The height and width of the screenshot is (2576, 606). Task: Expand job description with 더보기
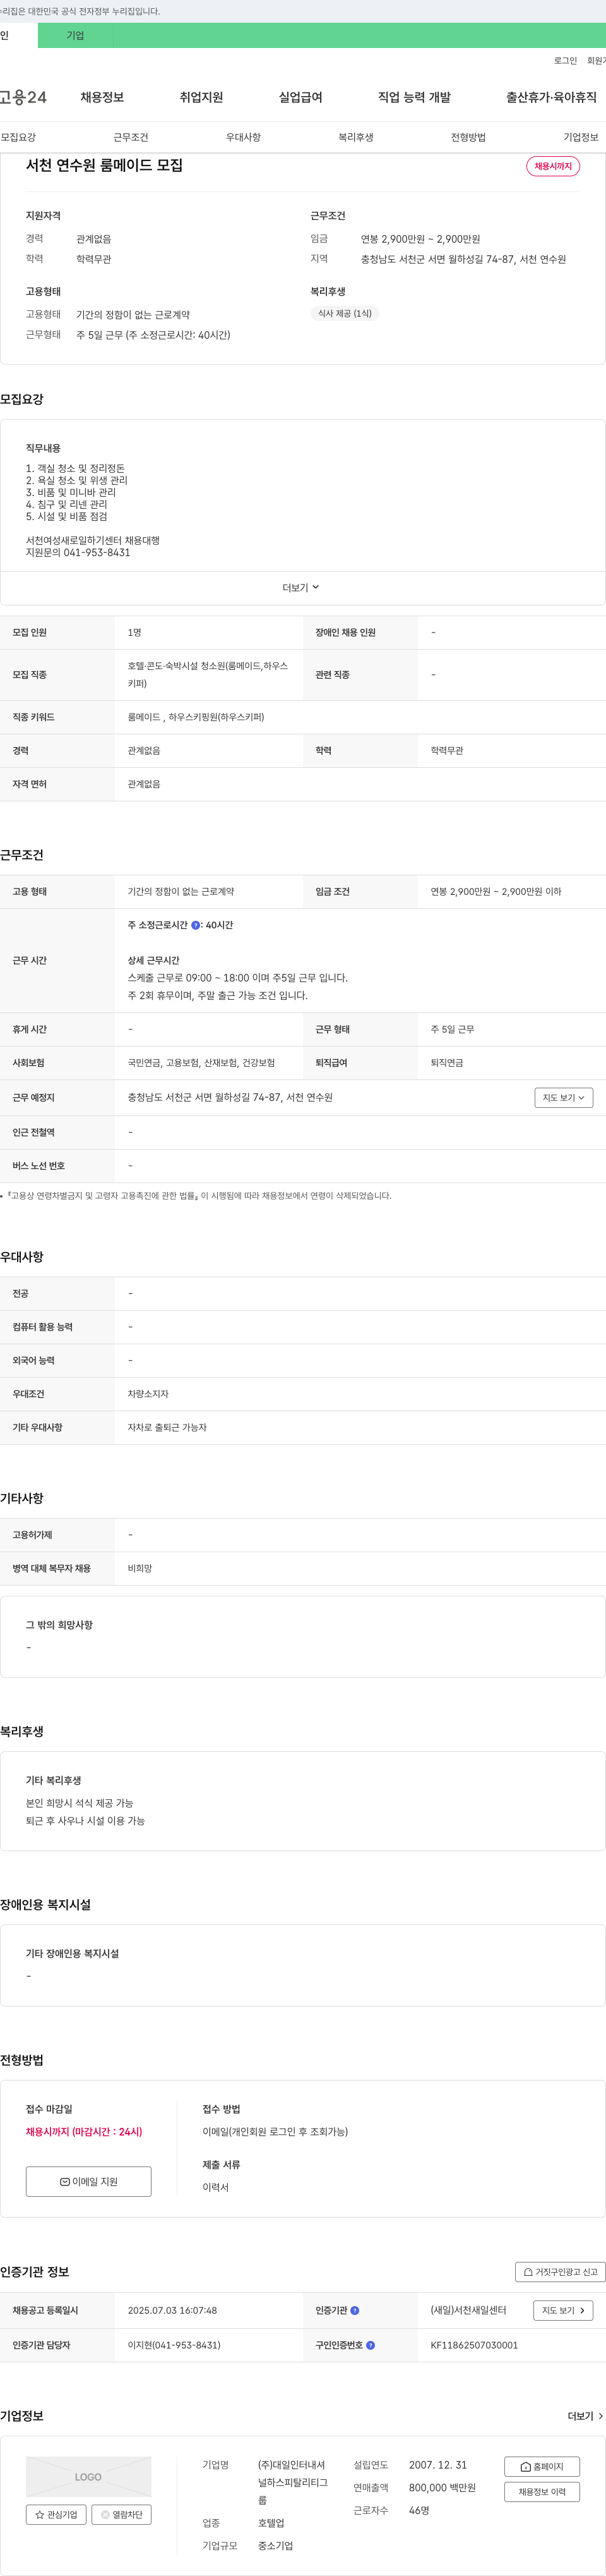pyautogui.click(x=302, y=588)
